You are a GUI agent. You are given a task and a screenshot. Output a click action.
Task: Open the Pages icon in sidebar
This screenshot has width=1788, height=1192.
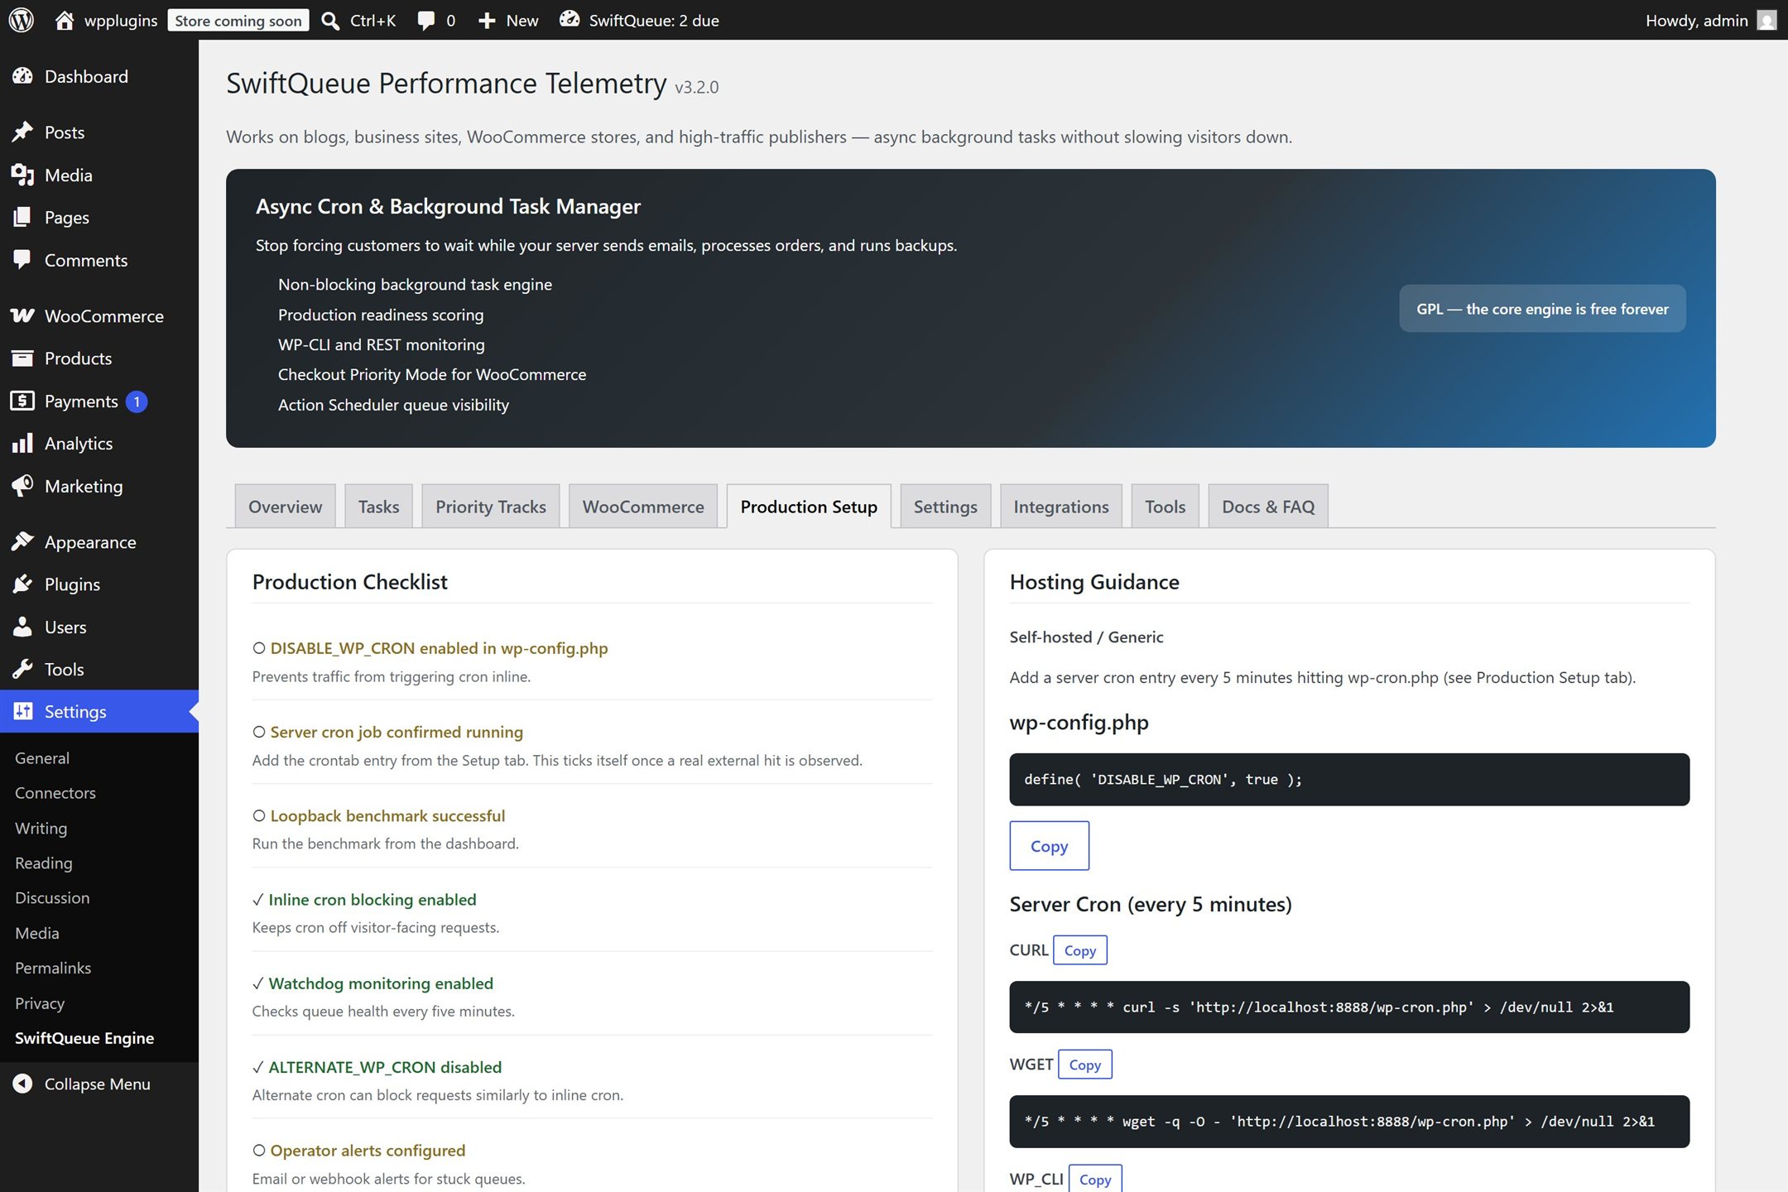coord(22,217)
